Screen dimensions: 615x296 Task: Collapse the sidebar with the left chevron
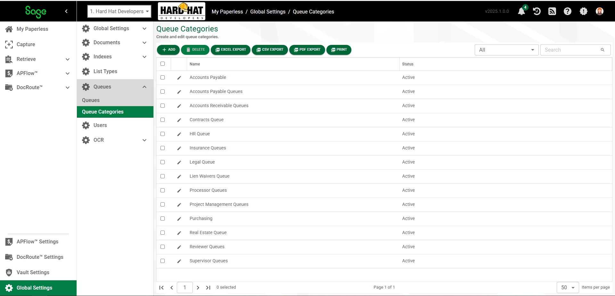(x=66, y=11)
